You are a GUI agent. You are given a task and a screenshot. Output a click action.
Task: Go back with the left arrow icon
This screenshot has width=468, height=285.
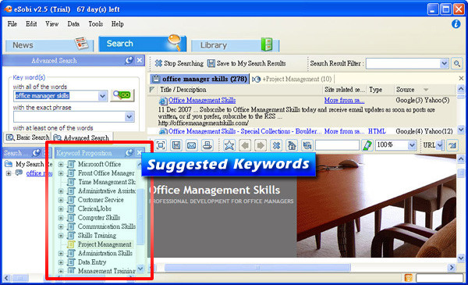tap(245, 145)
